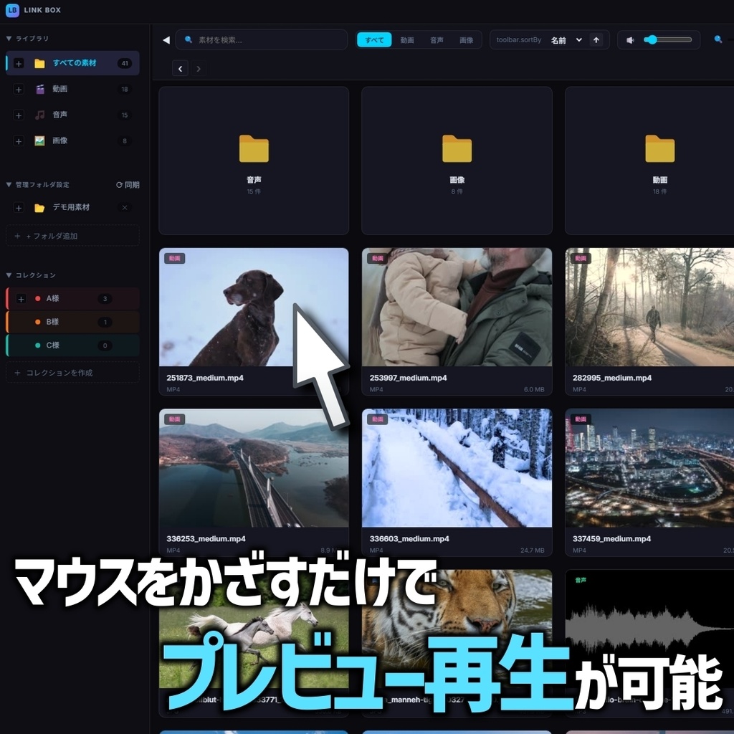Viewport: 734px width, 734px height.
Task: Select the 282995_medium.mp4 forest thumbnail
Action: coord(649,307)
